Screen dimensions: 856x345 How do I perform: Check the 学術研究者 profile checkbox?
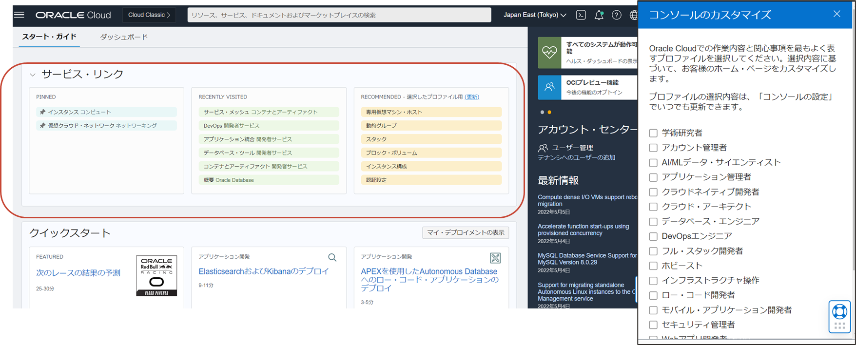[x=653, y=133]
